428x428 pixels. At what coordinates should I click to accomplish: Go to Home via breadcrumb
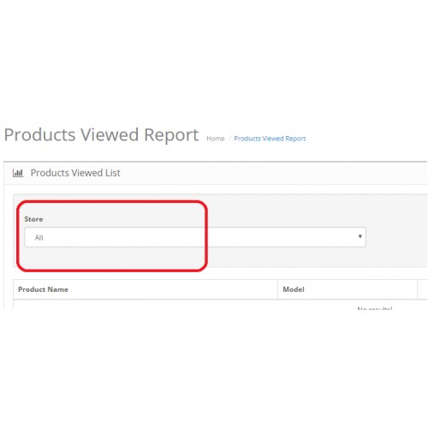(216, 139)
